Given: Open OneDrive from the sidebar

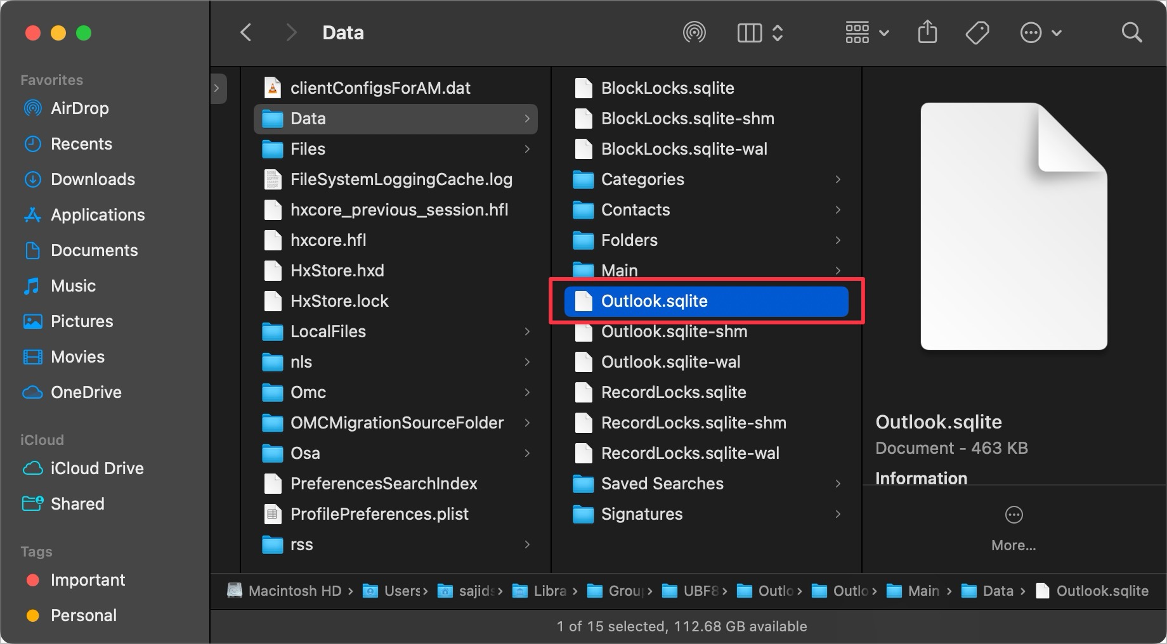Looking at the screenshot, I should [x=86, y=392].
